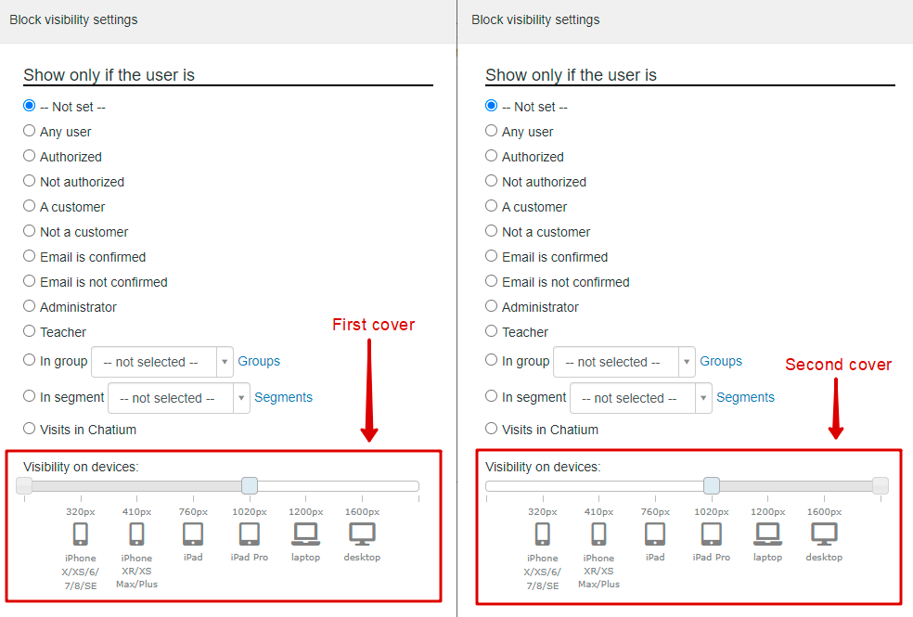Image resolution: width=913 pixels, height=617 pixels.
Task: Click the iPad Pro icon in the left panel
Action: tap(250, 533)
